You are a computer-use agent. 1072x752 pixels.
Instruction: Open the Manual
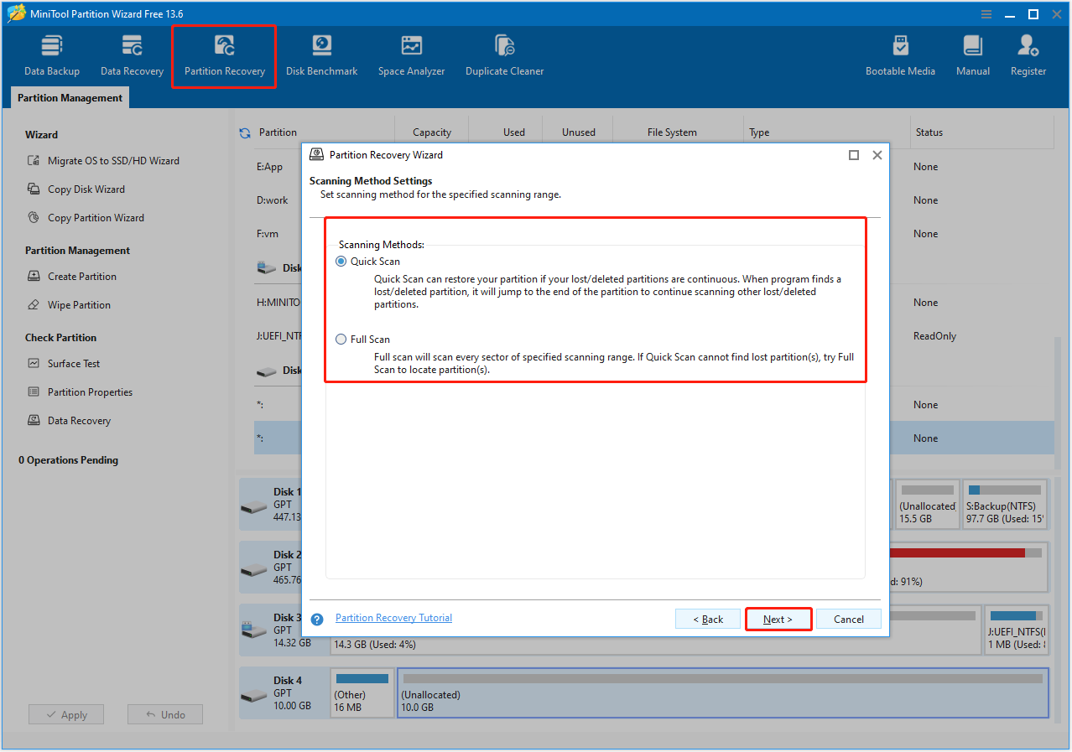[972, 53]
